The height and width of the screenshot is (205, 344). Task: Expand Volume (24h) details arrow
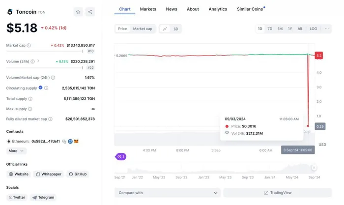[x=38, y=61]
